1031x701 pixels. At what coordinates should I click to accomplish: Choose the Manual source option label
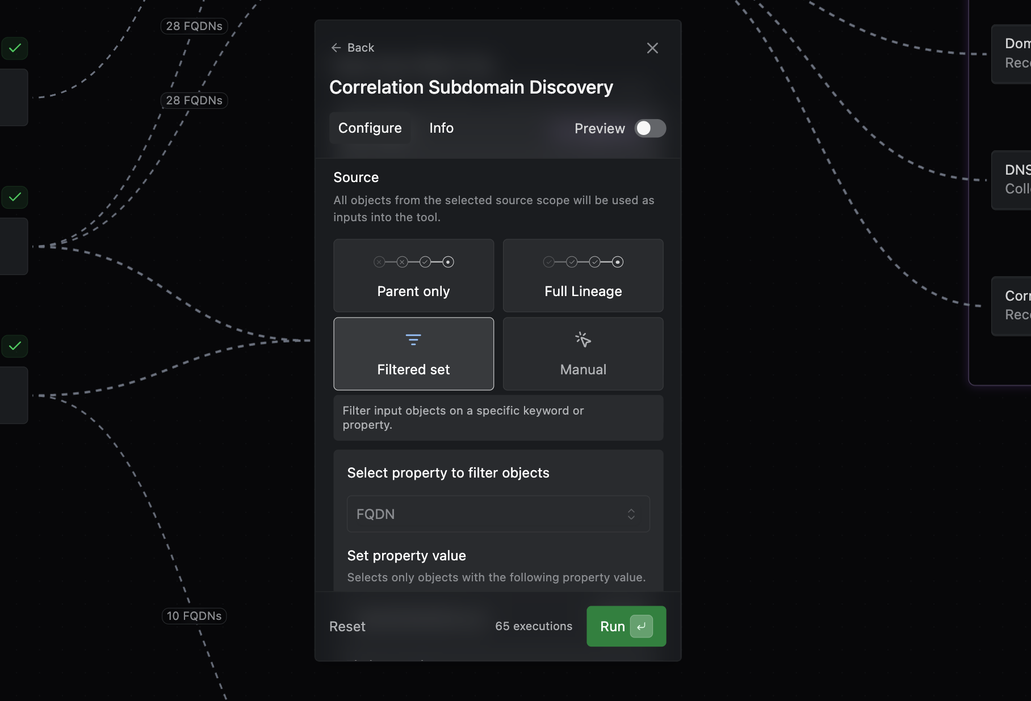click(x=583, y=370)
